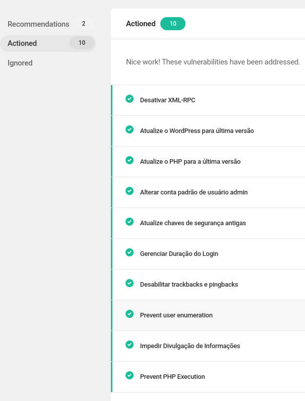Expand the Prevent user enumeration item
Viewport: 305px width, 401px height.
(x=208, y=315)
